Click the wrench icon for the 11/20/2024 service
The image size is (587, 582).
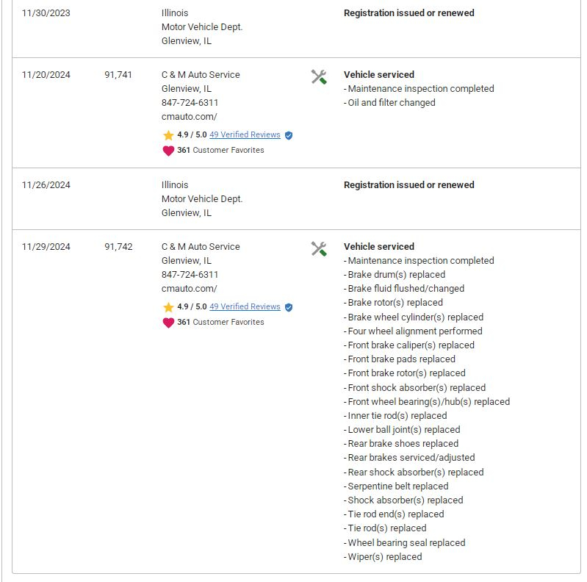click(319, 77)
